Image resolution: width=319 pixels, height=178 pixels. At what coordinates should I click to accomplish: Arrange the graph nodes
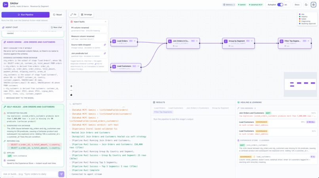(x=86, y=15)
